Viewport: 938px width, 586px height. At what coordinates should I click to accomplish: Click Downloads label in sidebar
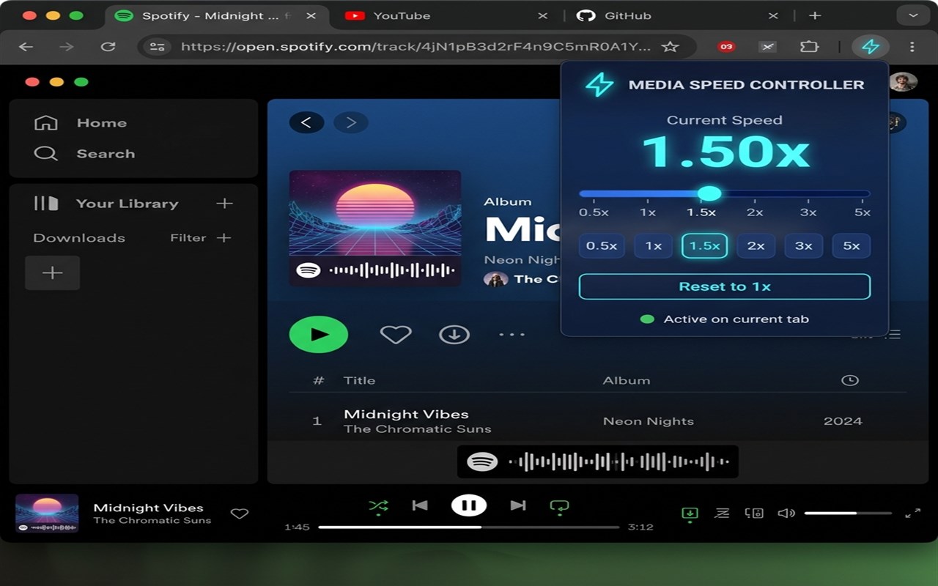tap(79, 238)
